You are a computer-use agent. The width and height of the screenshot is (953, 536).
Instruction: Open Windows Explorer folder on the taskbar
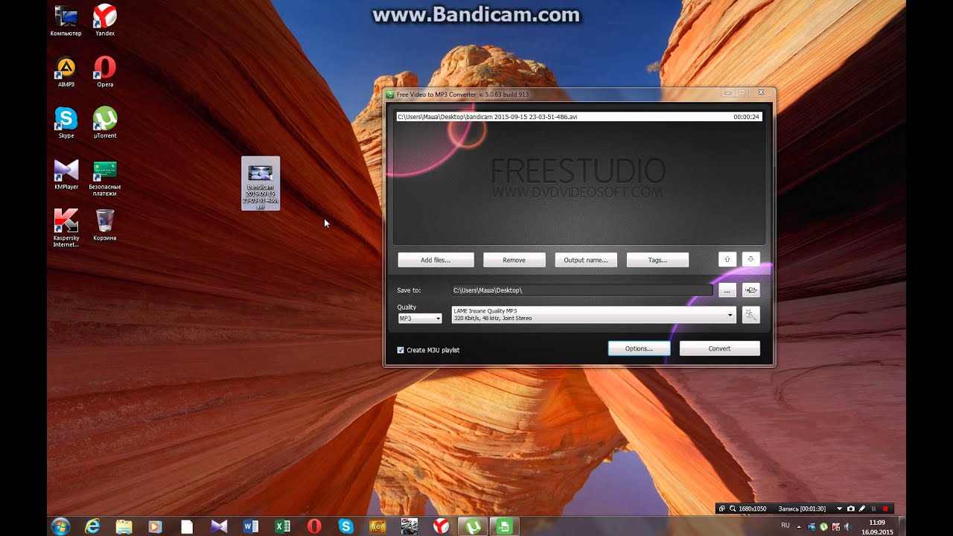pyautogui.click(x=124, y=526)
